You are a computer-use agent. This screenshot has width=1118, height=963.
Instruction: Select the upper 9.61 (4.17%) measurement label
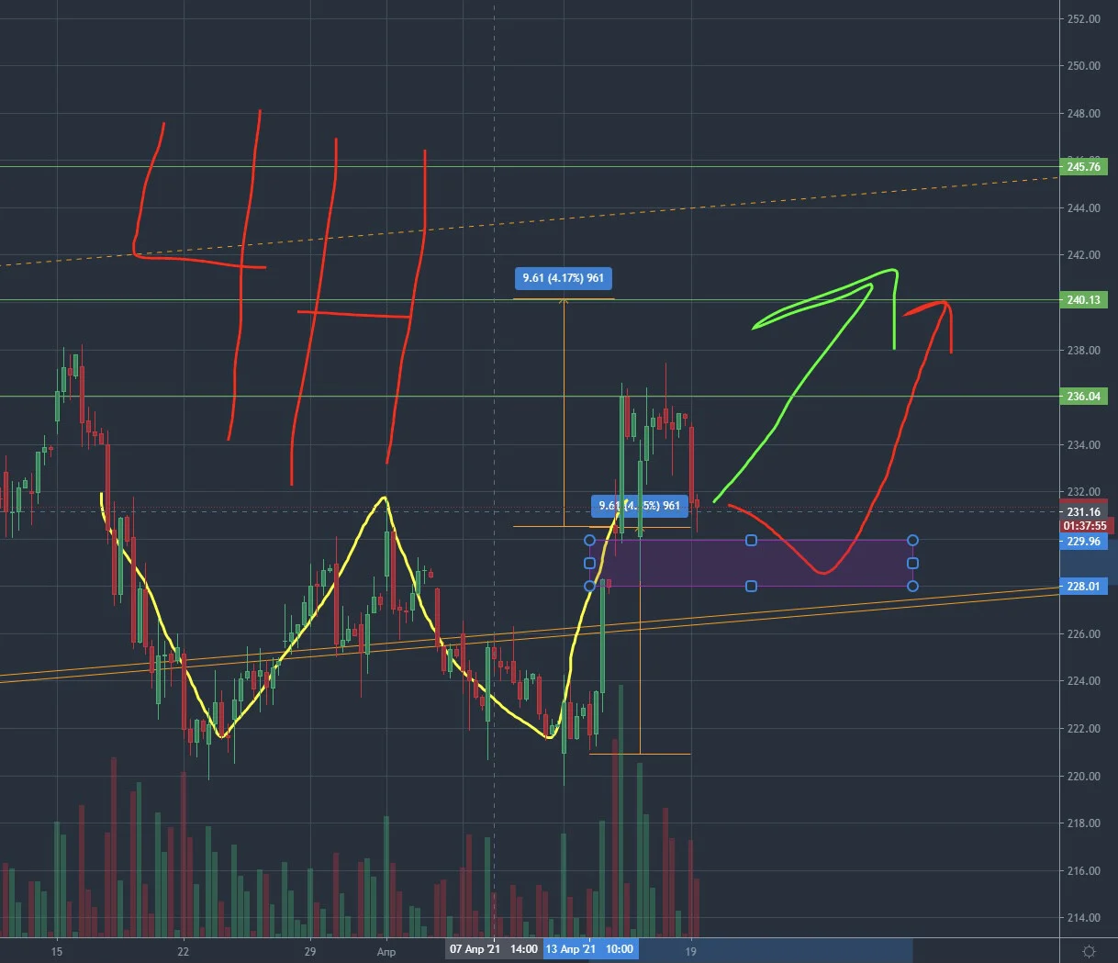(564, 278)
